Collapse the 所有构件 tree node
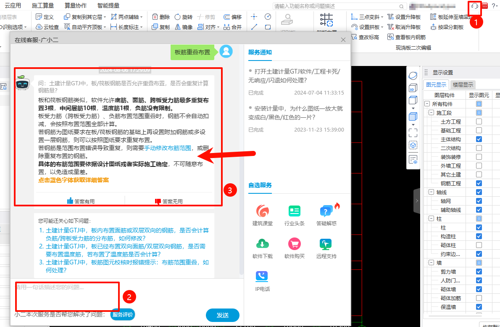Viewport: 500px width, 327px height. (427, 104)
